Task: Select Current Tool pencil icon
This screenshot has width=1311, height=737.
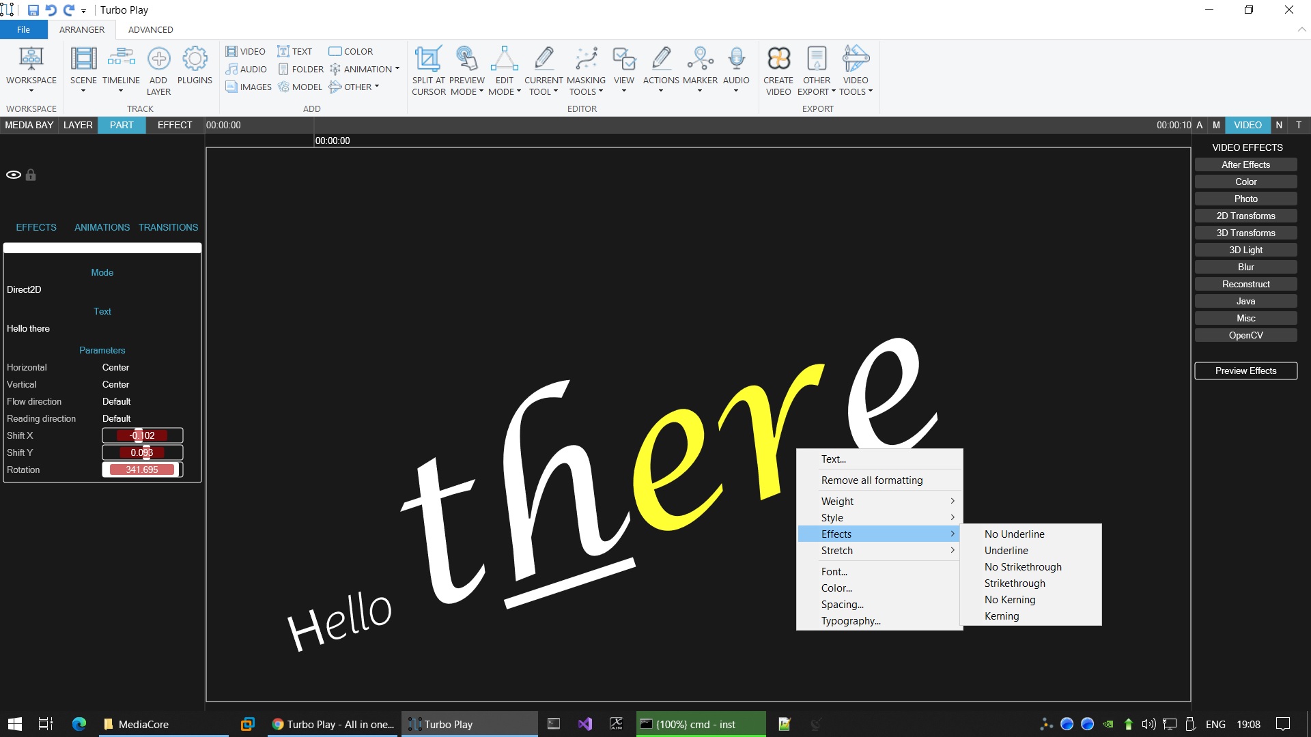Action: point(544,59)
